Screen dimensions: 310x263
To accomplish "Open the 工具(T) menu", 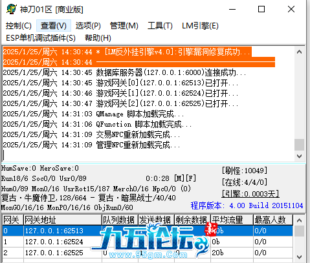I will [x=160, y=26].
